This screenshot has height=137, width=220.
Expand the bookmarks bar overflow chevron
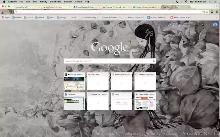click(217, 17)
